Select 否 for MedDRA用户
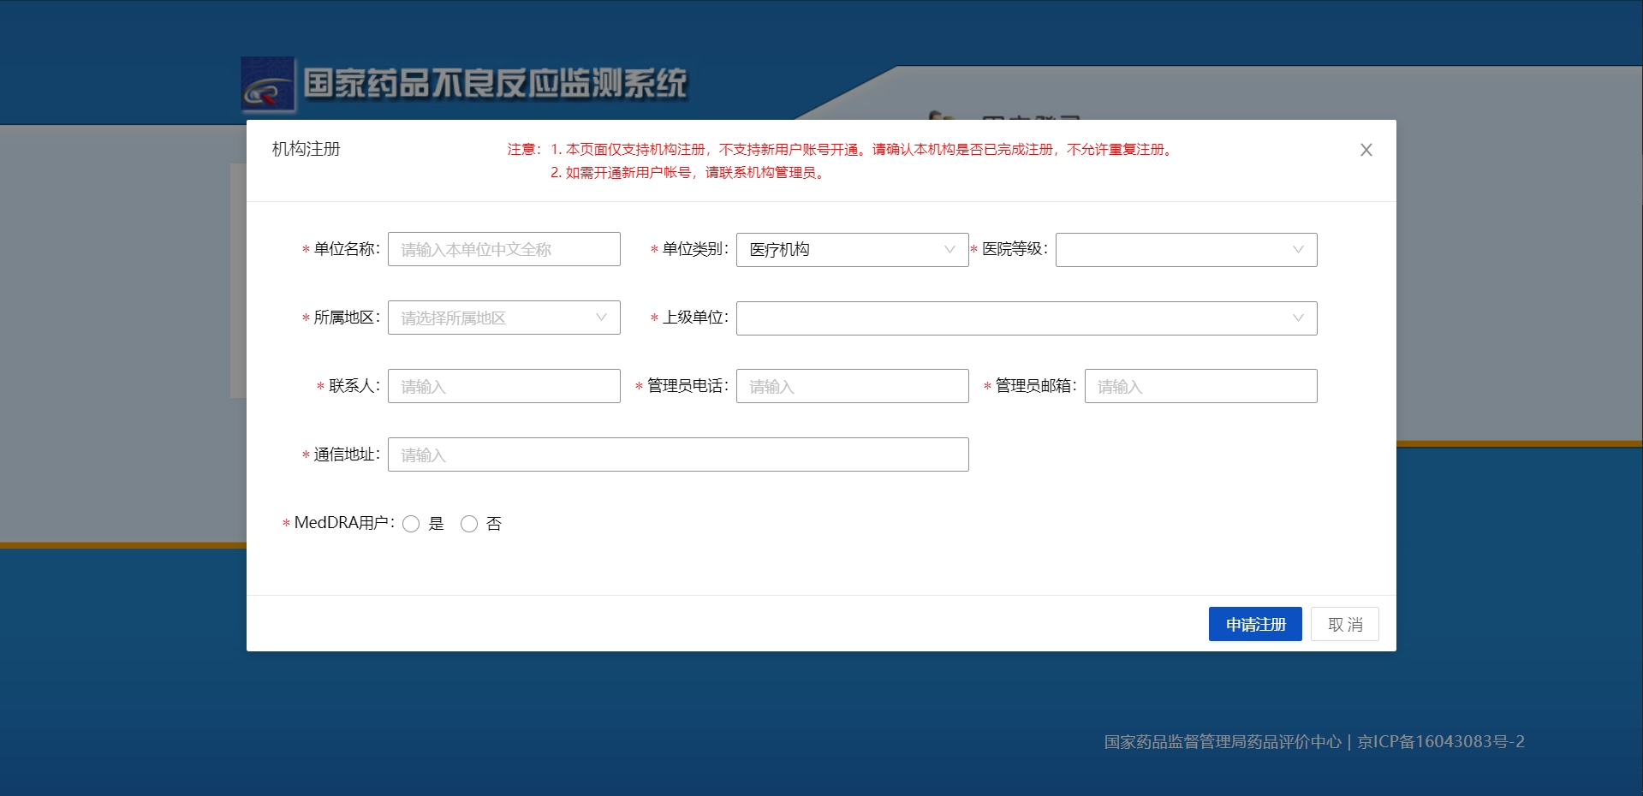 (x=469, y=524)
